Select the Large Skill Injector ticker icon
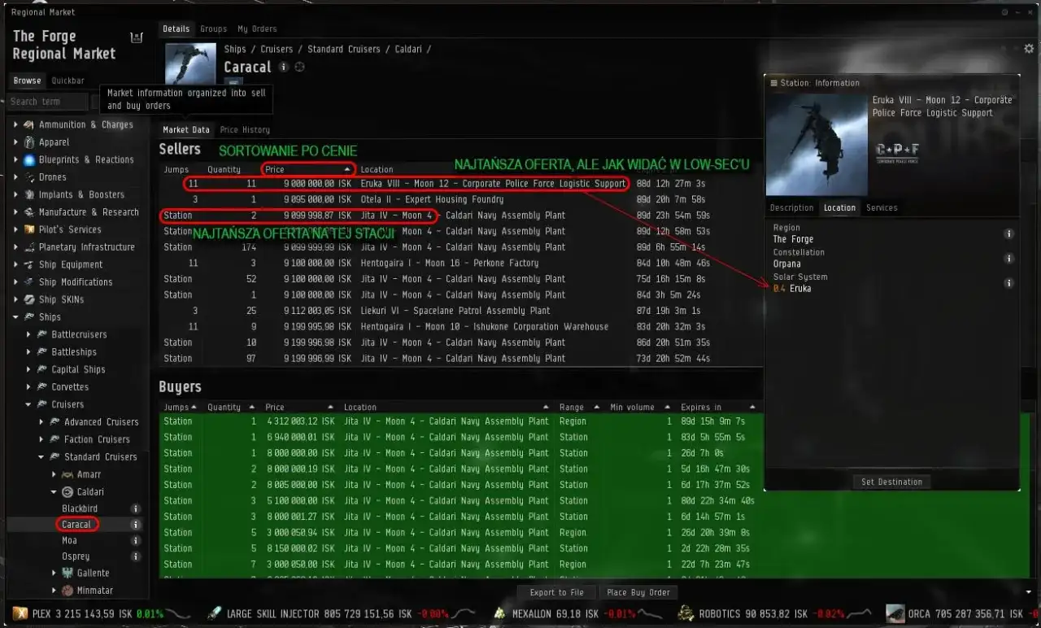1041x628 pixels. click(214, 613)
